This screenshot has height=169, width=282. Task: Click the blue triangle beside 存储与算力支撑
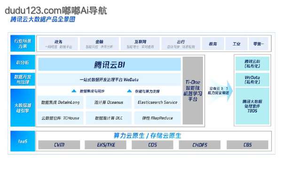coord(129,91)
